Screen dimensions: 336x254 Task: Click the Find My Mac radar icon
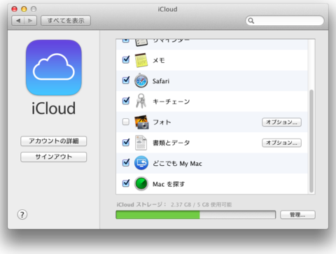(x=141, y=183)
